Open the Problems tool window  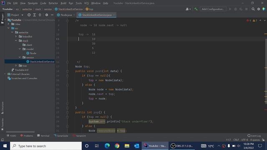click(27, 136)
